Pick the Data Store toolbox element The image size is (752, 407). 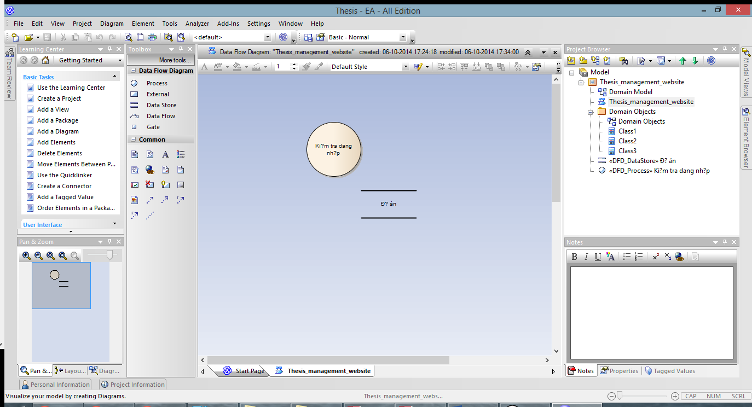(161, 105)
